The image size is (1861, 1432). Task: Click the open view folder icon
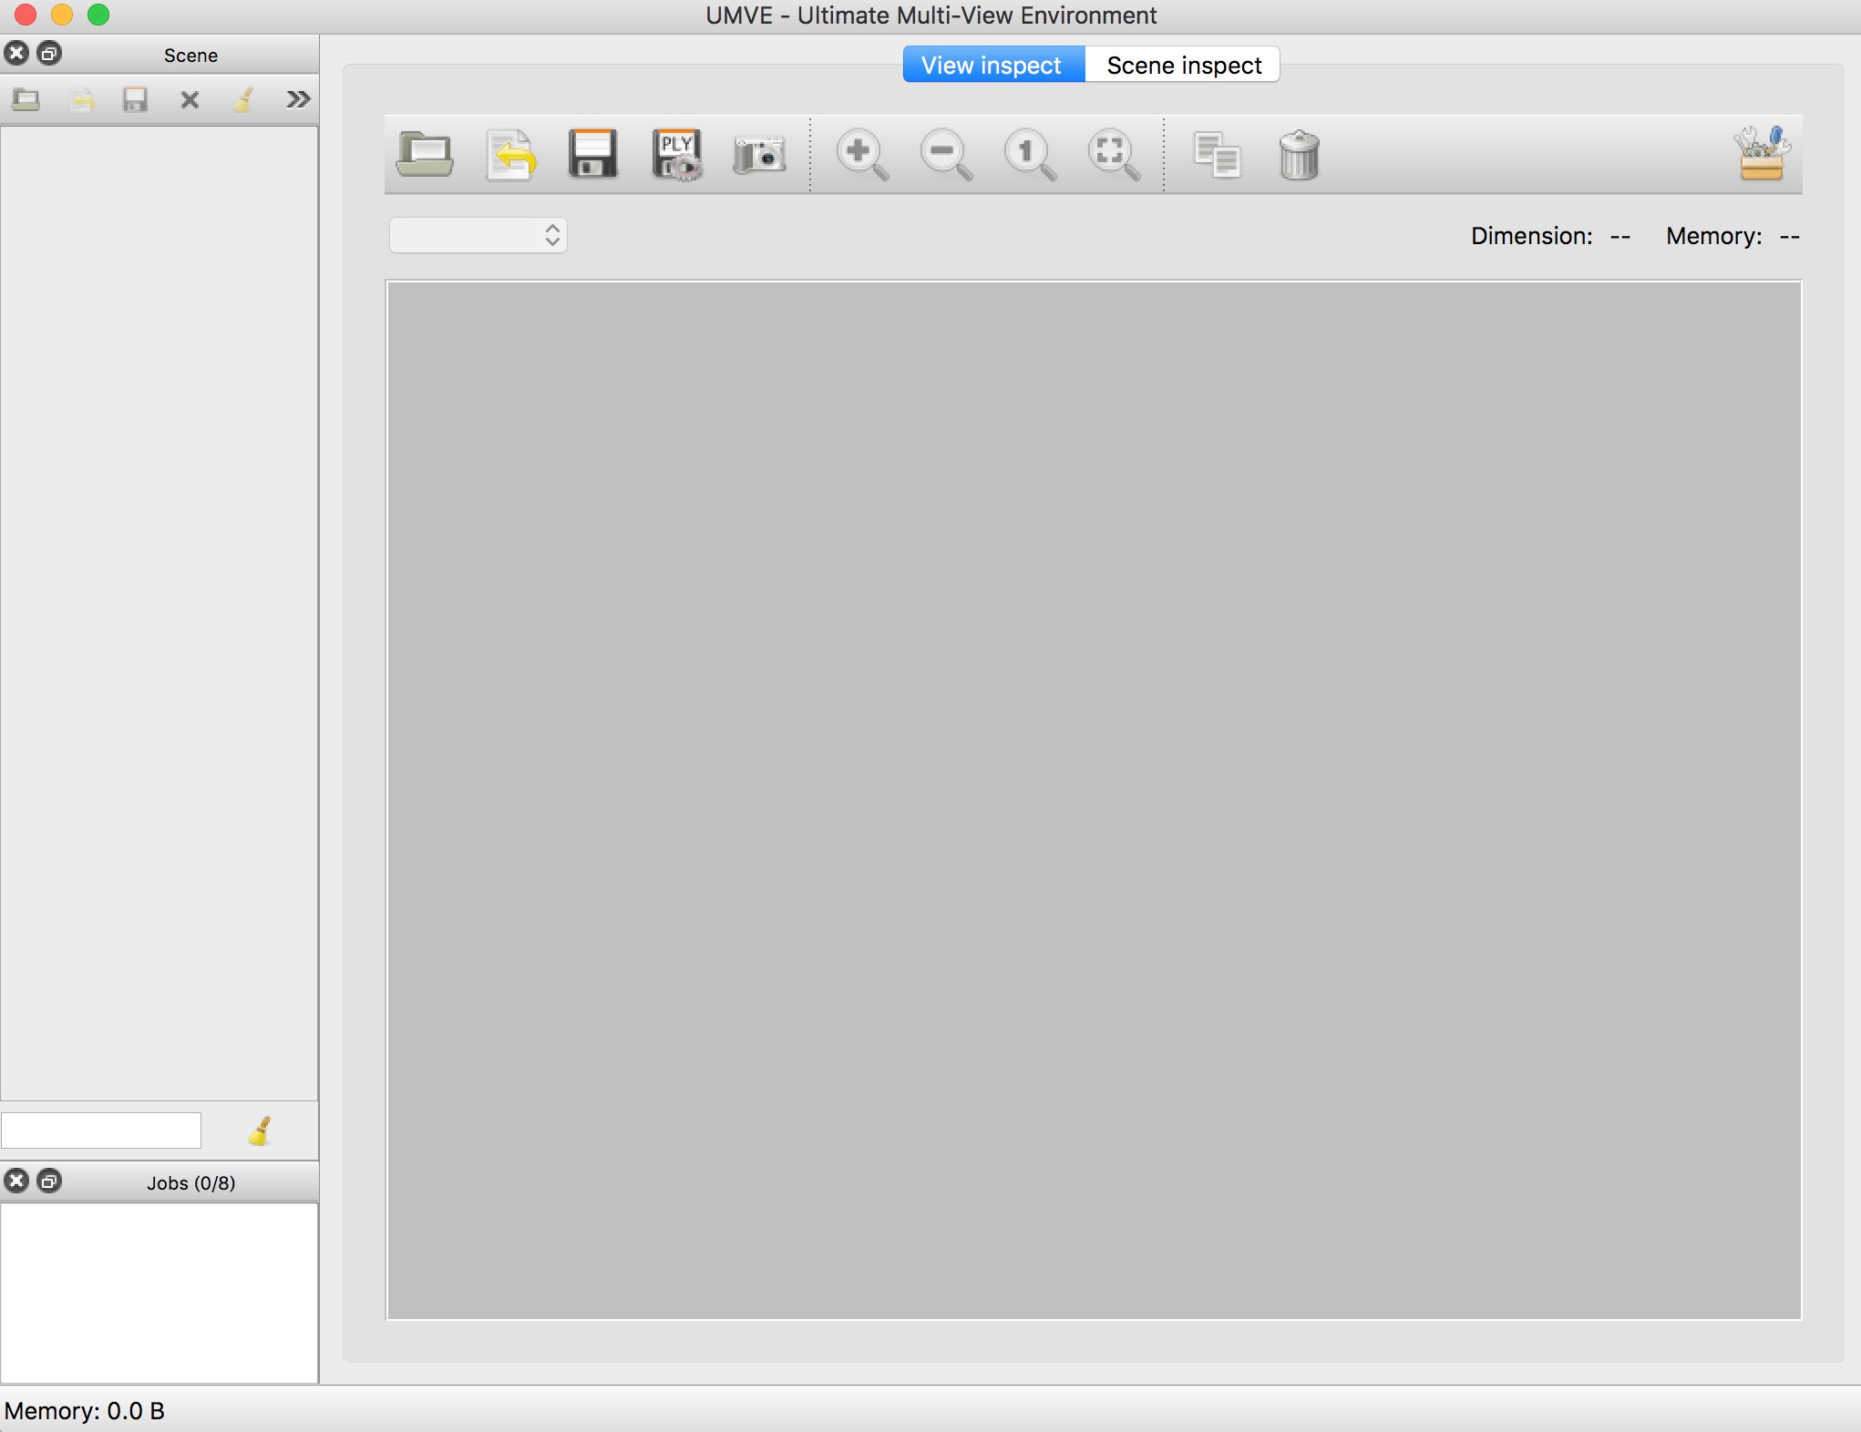click(425, 154)
